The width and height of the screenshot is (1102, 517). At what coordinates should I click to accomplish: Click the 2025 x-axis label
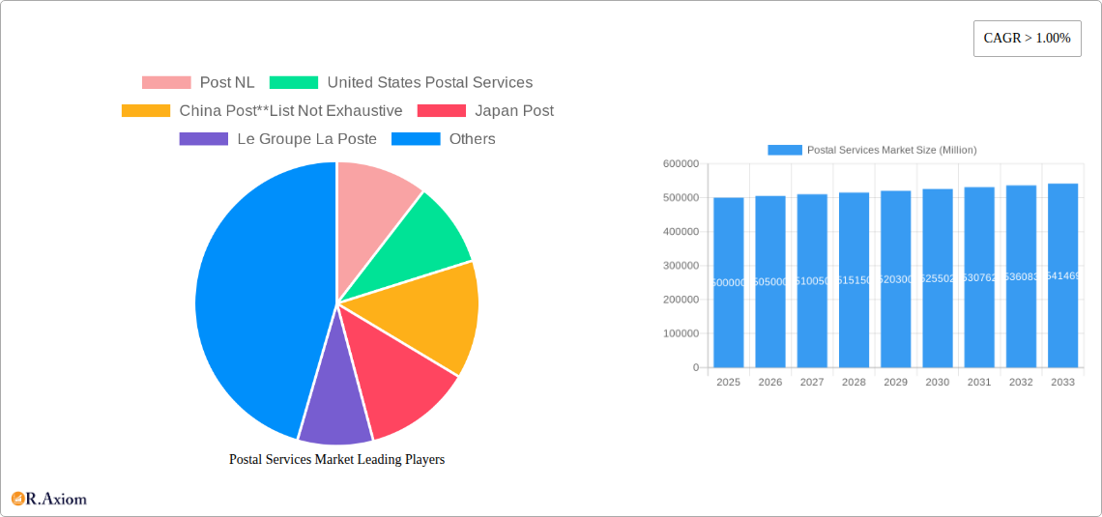[x=728, y=382]
